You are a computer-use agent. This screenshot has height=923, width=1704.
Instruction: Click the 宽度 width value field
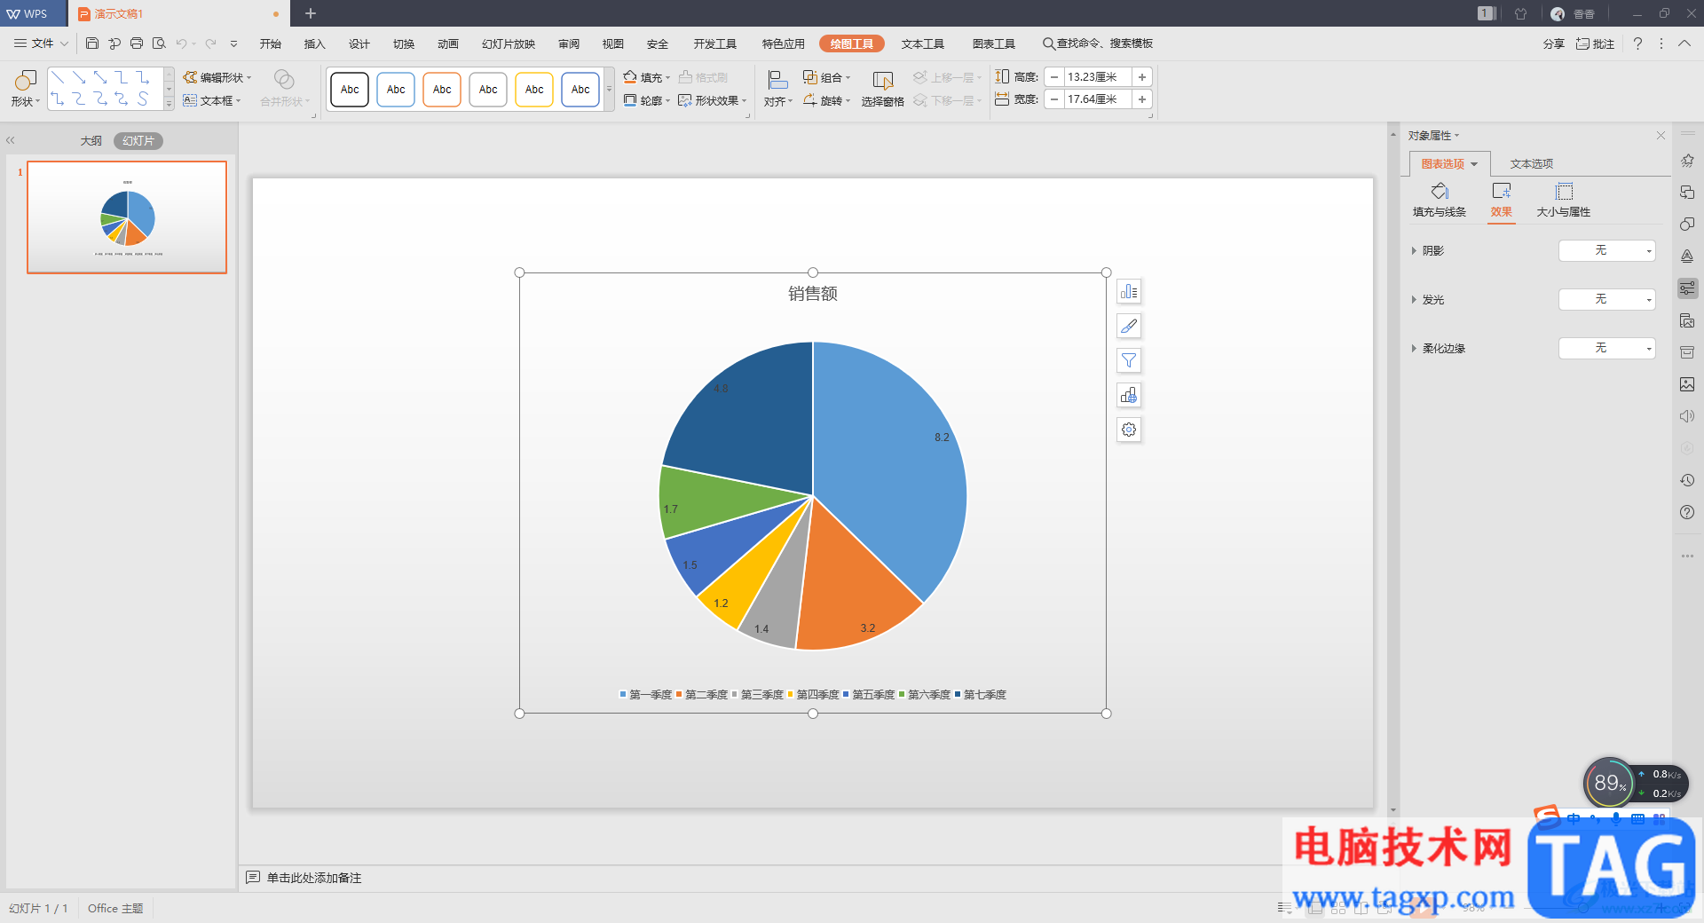click(1098, 99)
